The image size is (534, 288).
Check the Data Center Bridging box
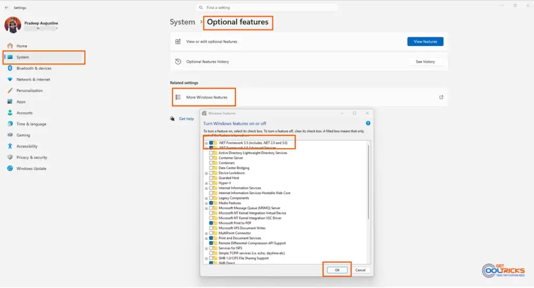click(x=211, y=168)
